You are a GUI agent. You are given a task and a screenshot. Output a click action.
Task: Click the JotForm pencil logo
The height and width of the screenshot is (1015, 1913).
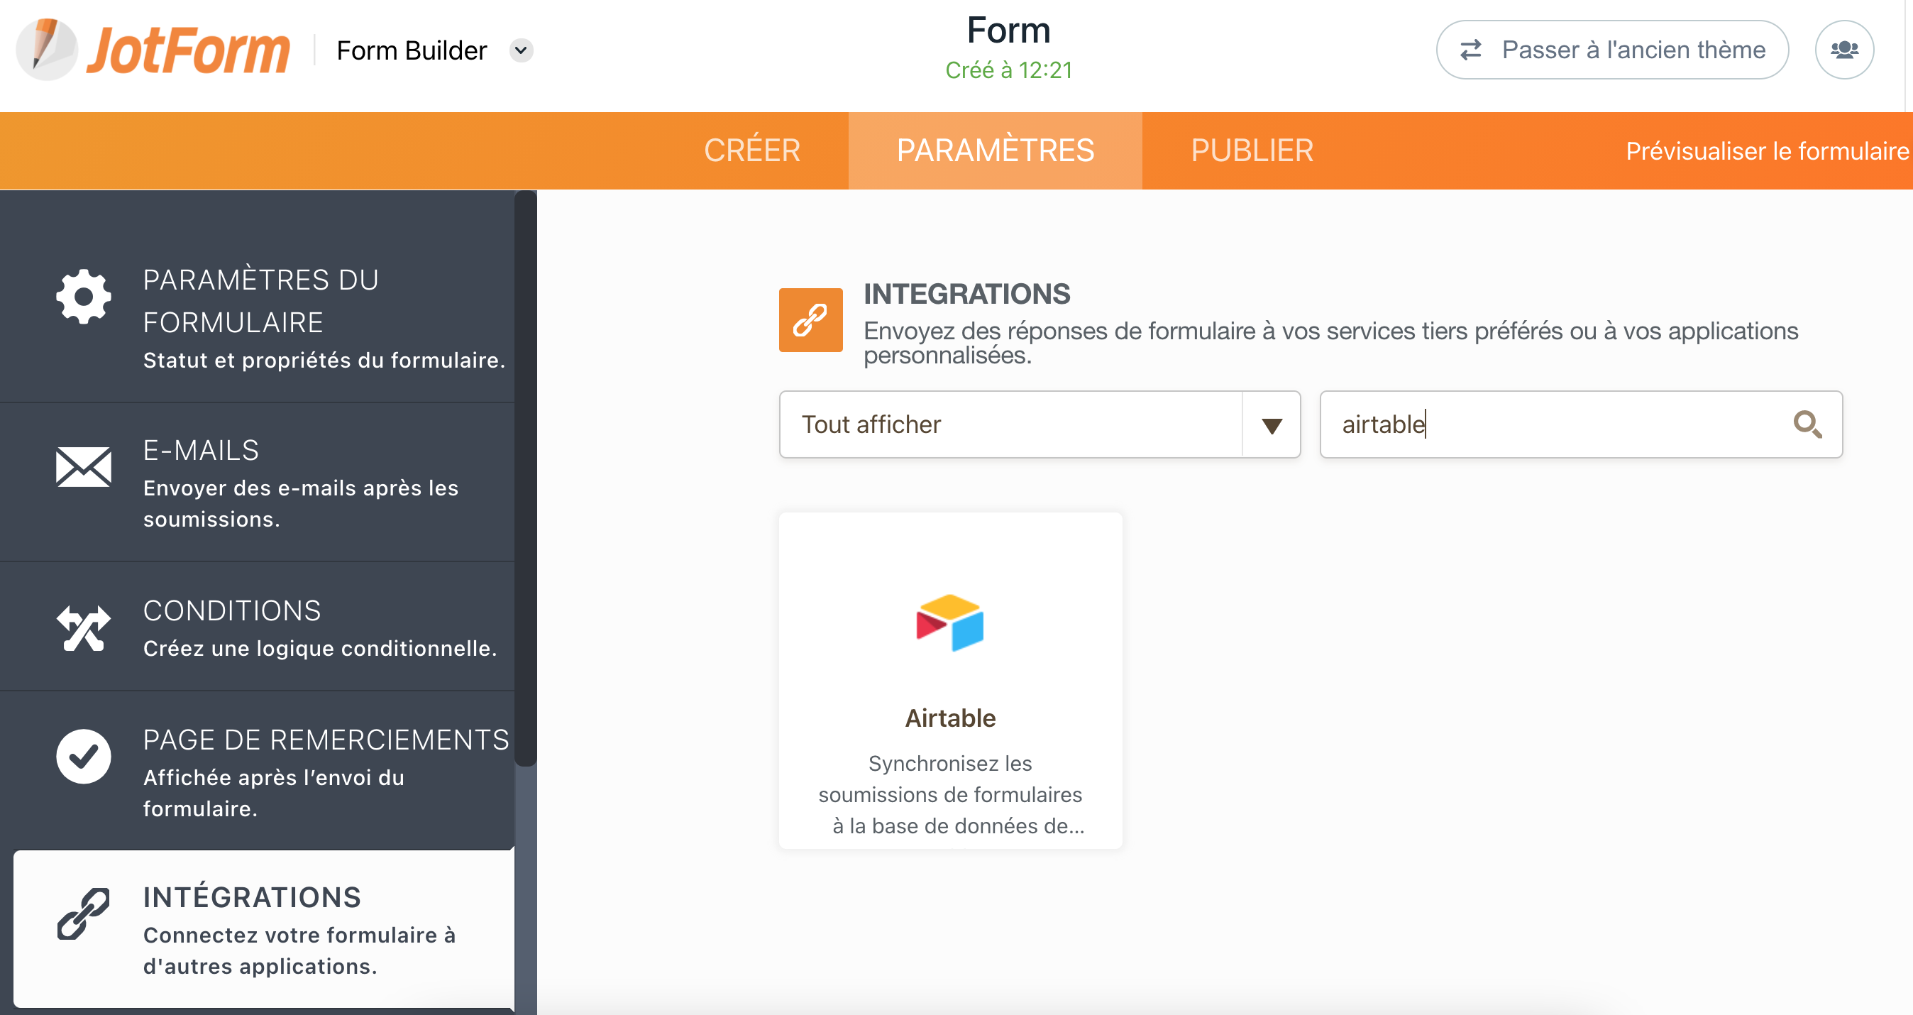pos(46,49)
